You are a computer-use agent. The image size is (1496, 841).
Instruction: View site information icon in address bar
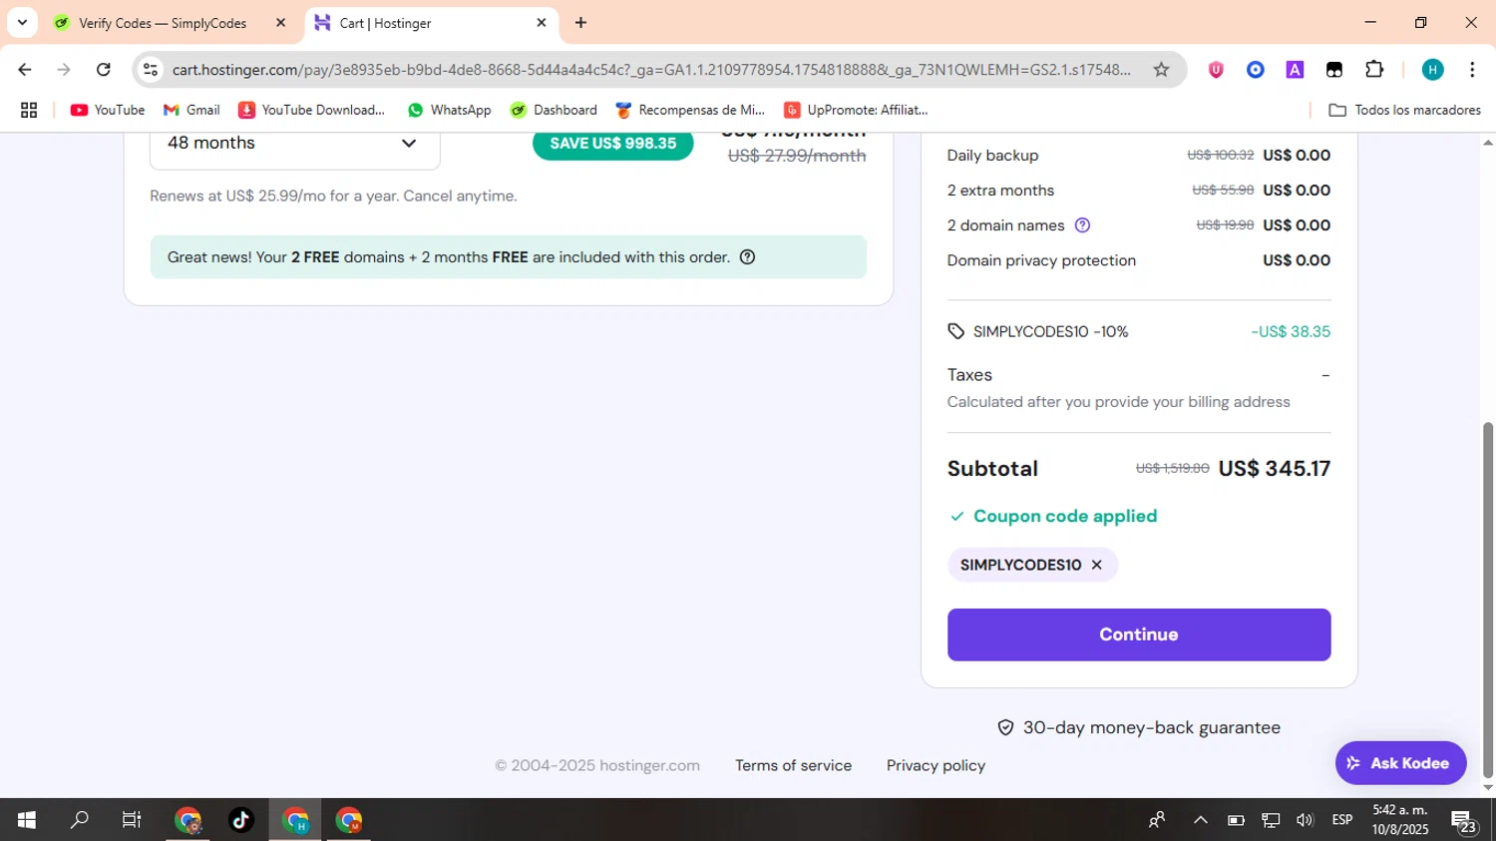pyautogui.click(x=151, y=70)
